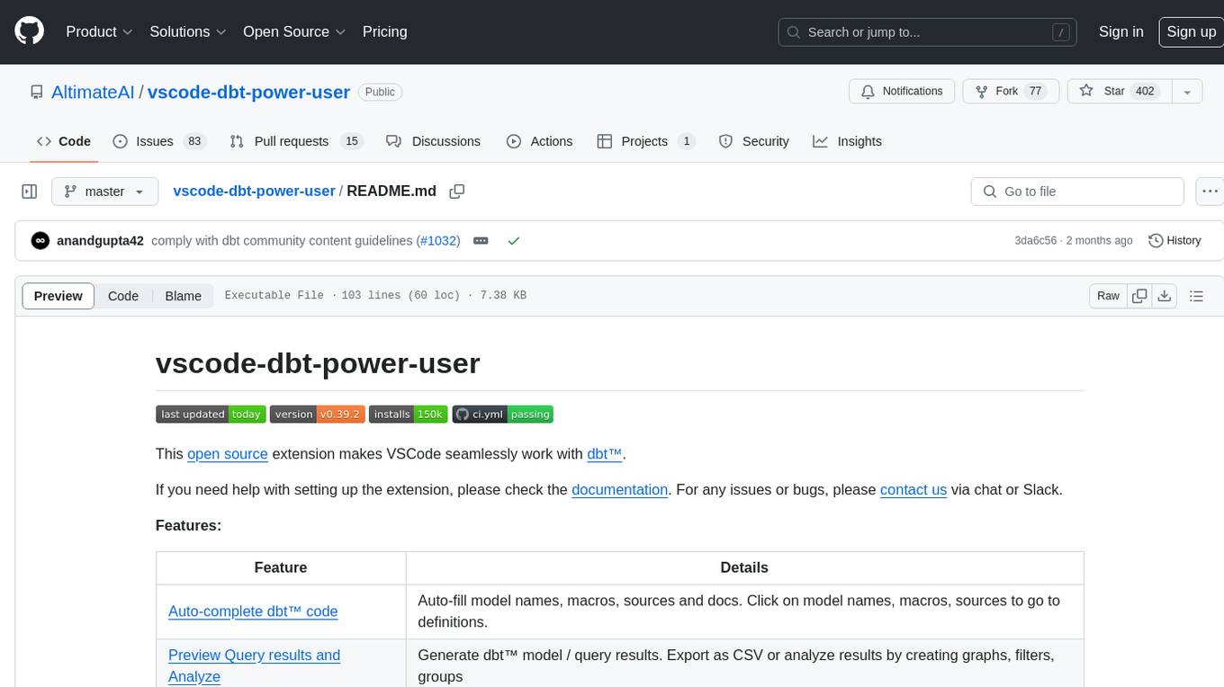
Task: Copy the README.md file path
Action: pos(457,192)
